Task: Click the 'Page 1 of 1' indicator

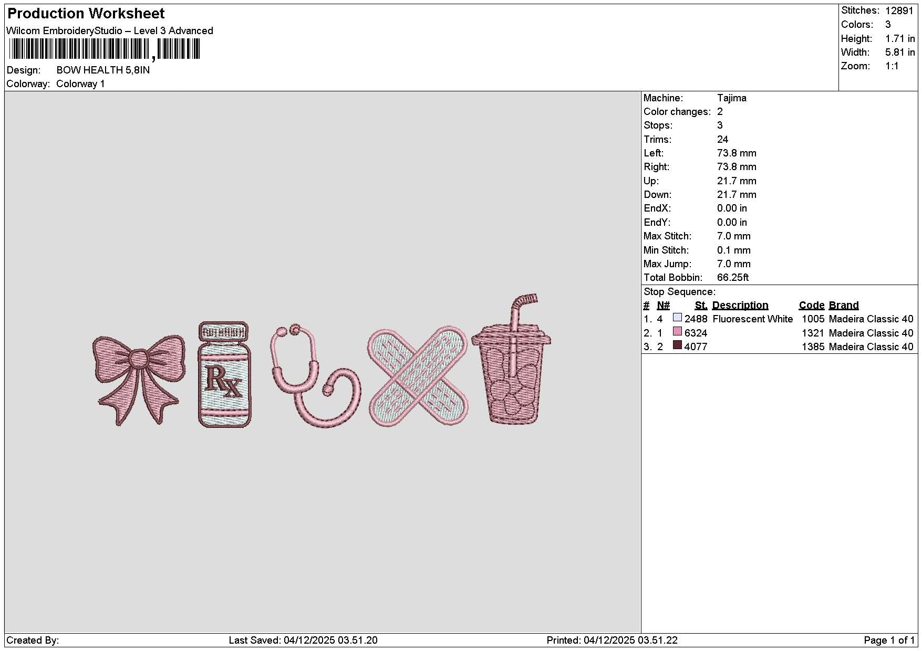Action: pyautogui.click(x=889, y=640)
